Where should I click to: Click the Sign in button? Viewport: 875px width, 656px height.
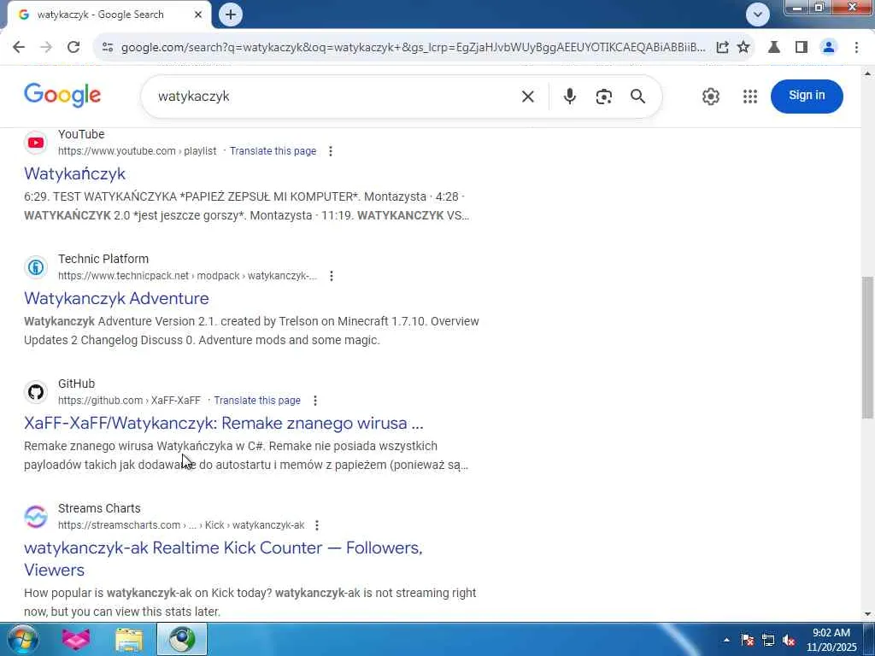point(807,96)
